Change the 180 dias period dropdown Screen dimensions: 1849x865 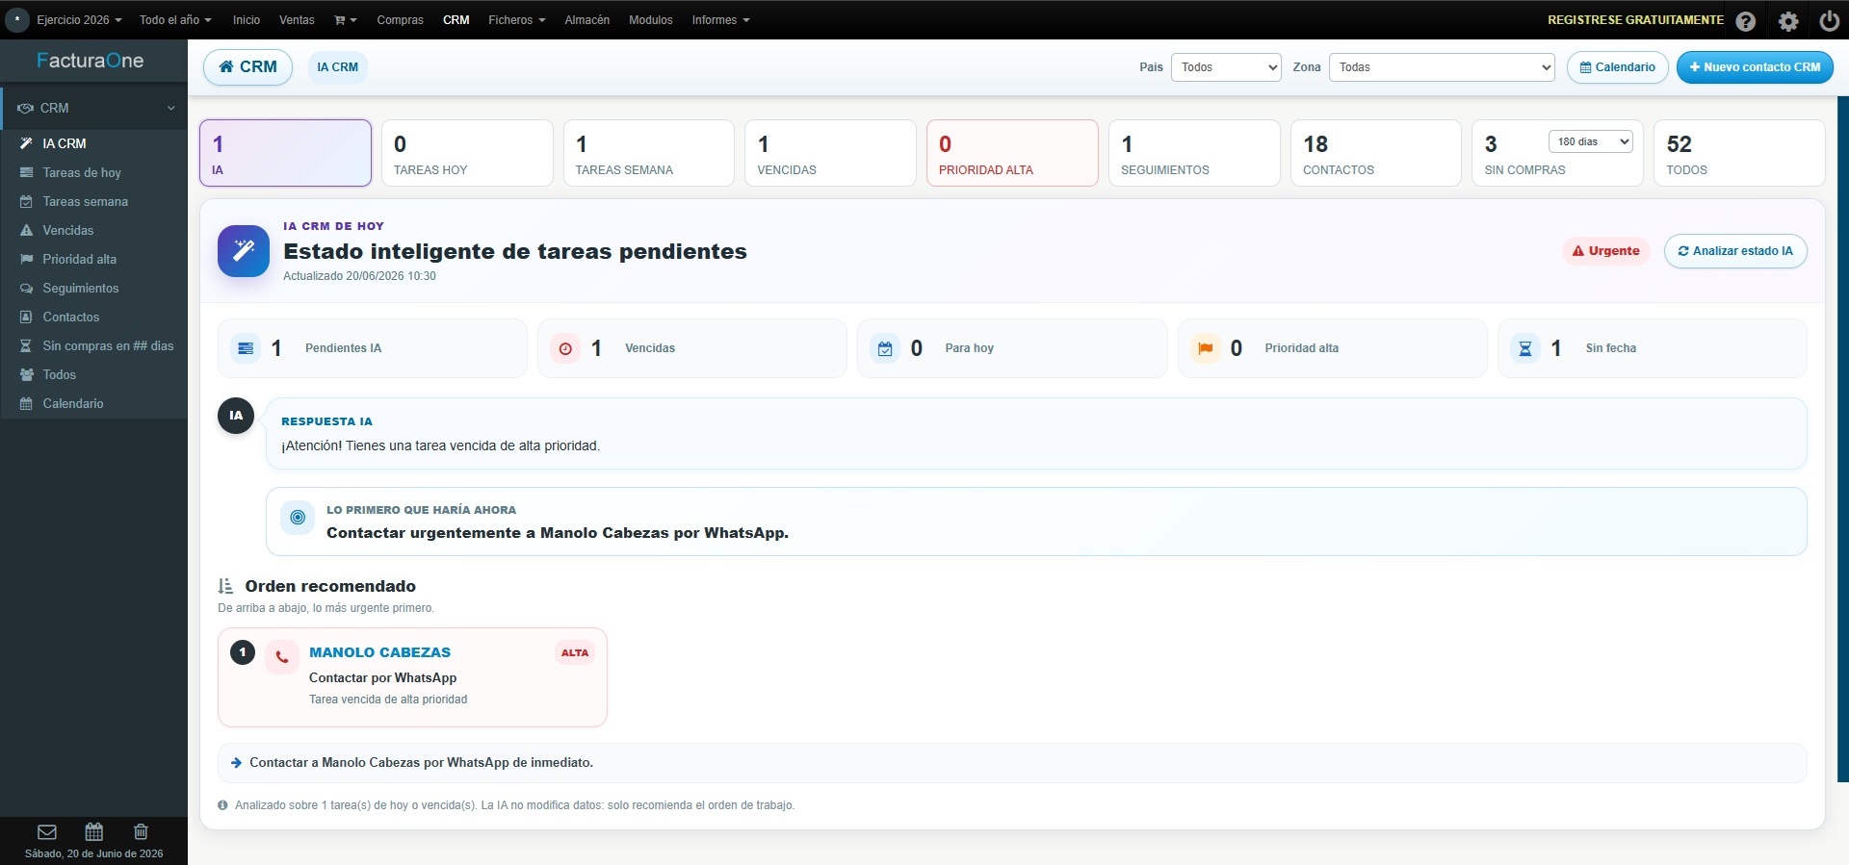1591,141
